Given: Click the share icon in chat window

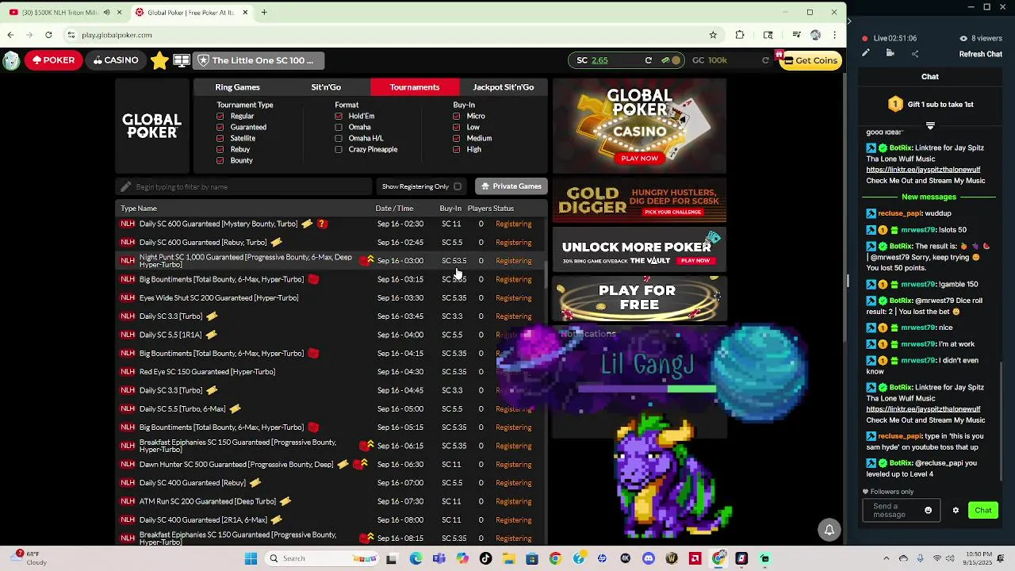Looking at the screenshot, I should pos(915,53).
